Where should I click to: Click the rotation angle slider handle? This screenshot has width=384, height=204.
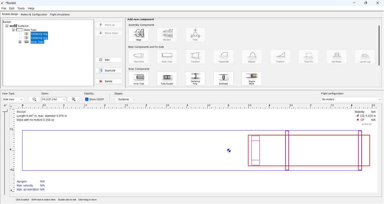click(5, 111)
